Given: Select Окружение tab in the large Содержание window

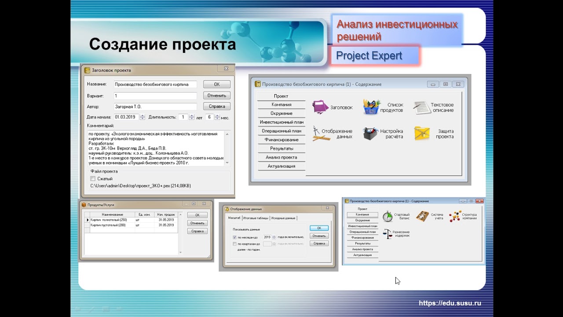Looking at the screenshot, I should (x=281, y=114).
